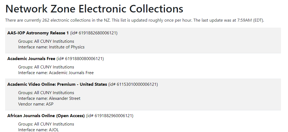Click the AAS-IOP id# 6191882680006121 text
The height and width of the screenshot is (132, 288).
pos(94,33)
